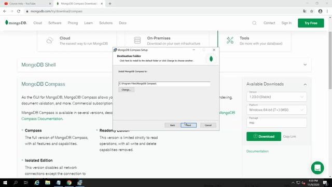332x187 pixels.
Task: Select the On-Premises tab card
Action: (x=167, y=41)
